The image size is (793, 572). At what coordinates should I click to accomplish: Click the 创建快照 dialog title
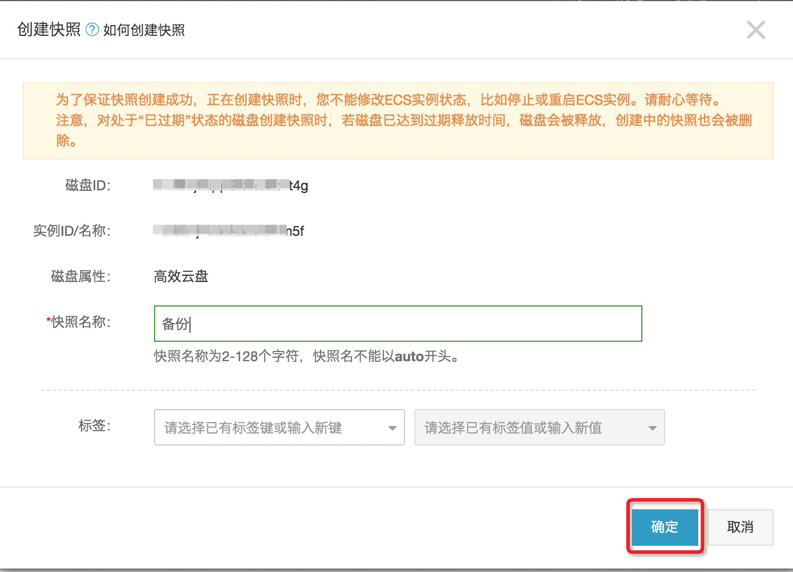[49, 30]
